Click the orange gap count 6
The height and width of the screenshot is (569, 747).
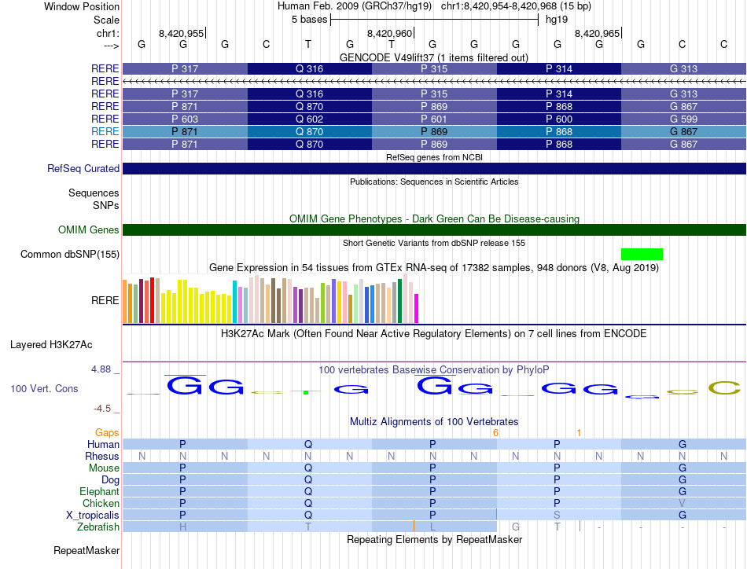[495, 433]
